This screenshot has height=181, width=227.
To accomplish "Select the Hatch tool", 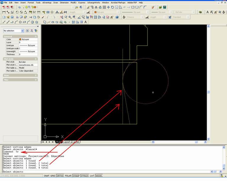I will pyautogui.click(x=73, y=22).
